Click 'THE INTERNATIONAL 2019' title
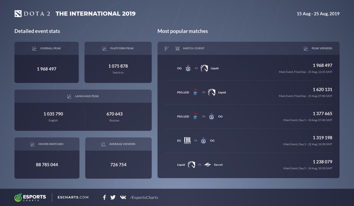Screen dimensions: 354x206 pyautogui.click(x=95, y=14)
